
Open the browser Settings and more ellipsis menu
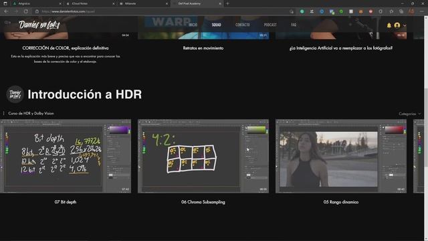422,11
